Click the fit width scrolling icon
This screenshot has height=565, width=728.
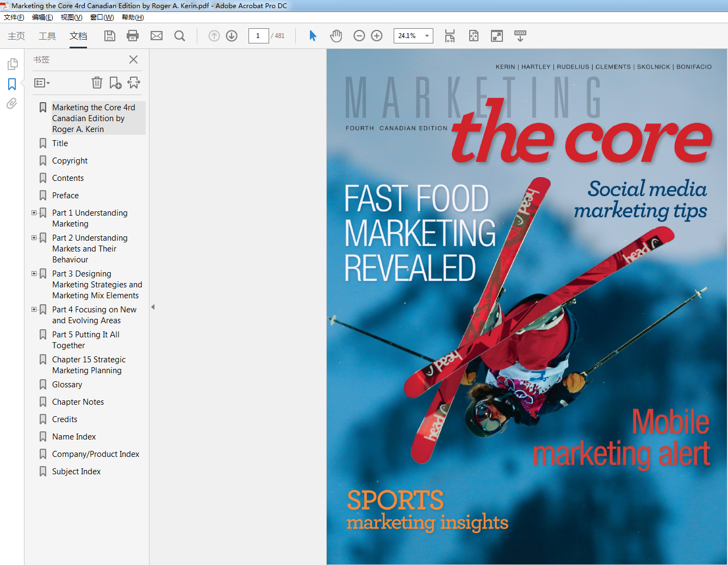[450, 36]
